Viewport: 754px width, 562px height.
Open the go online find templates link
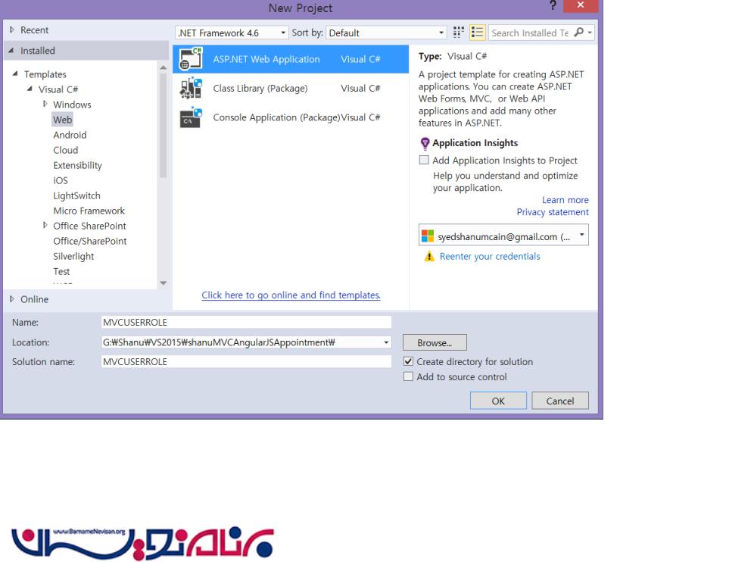291,295
